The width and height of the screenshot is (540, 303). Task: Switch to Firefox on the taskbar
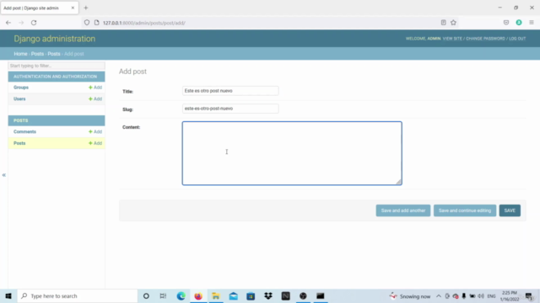(x=198, y=295)
